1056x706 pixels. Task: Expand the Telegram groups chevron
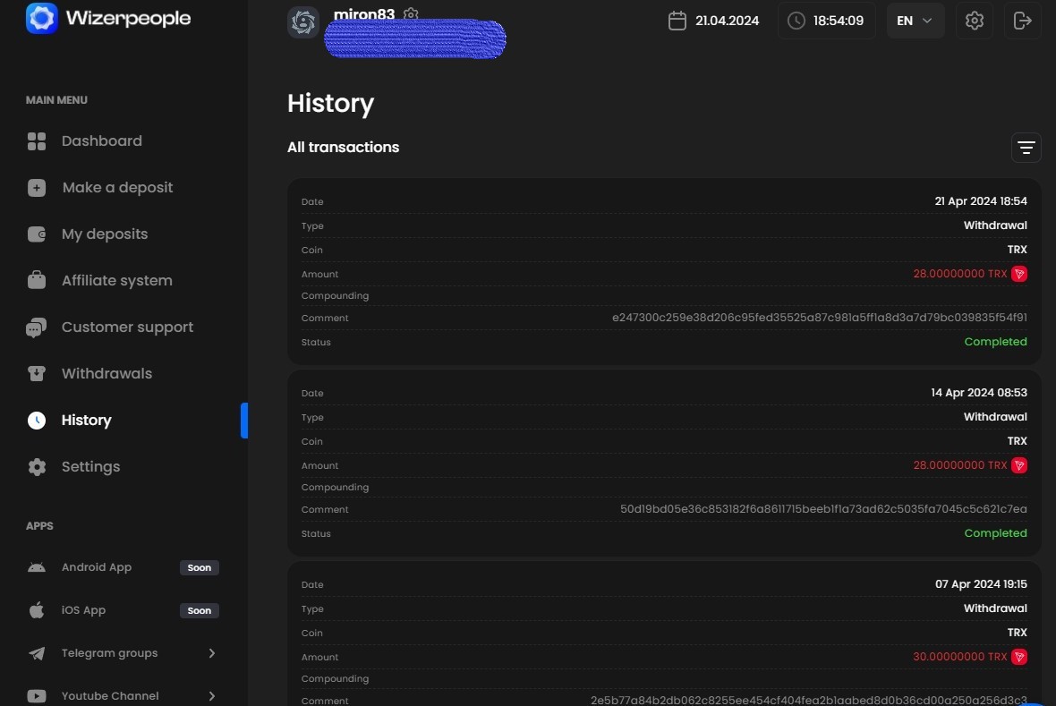211,653
